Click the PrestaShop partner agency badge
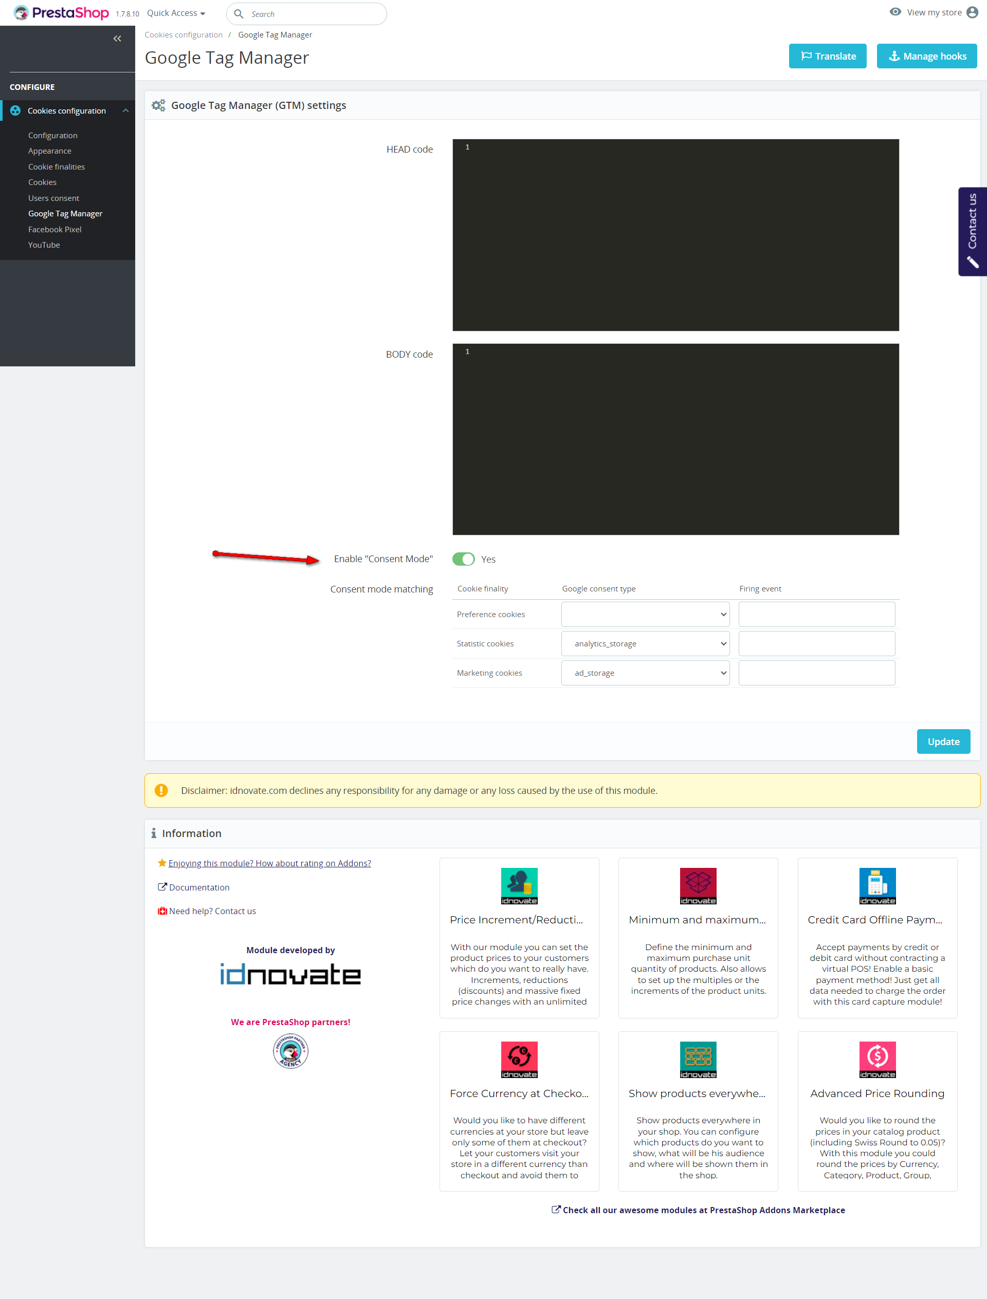Screen dimensions: 987x1299 290,1051
